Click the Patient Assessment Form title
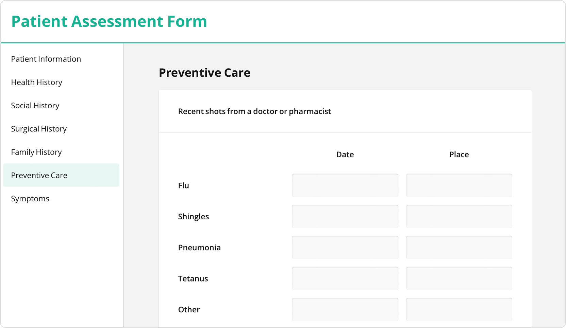This screenshot has width=566, height=328. (109, 21)
